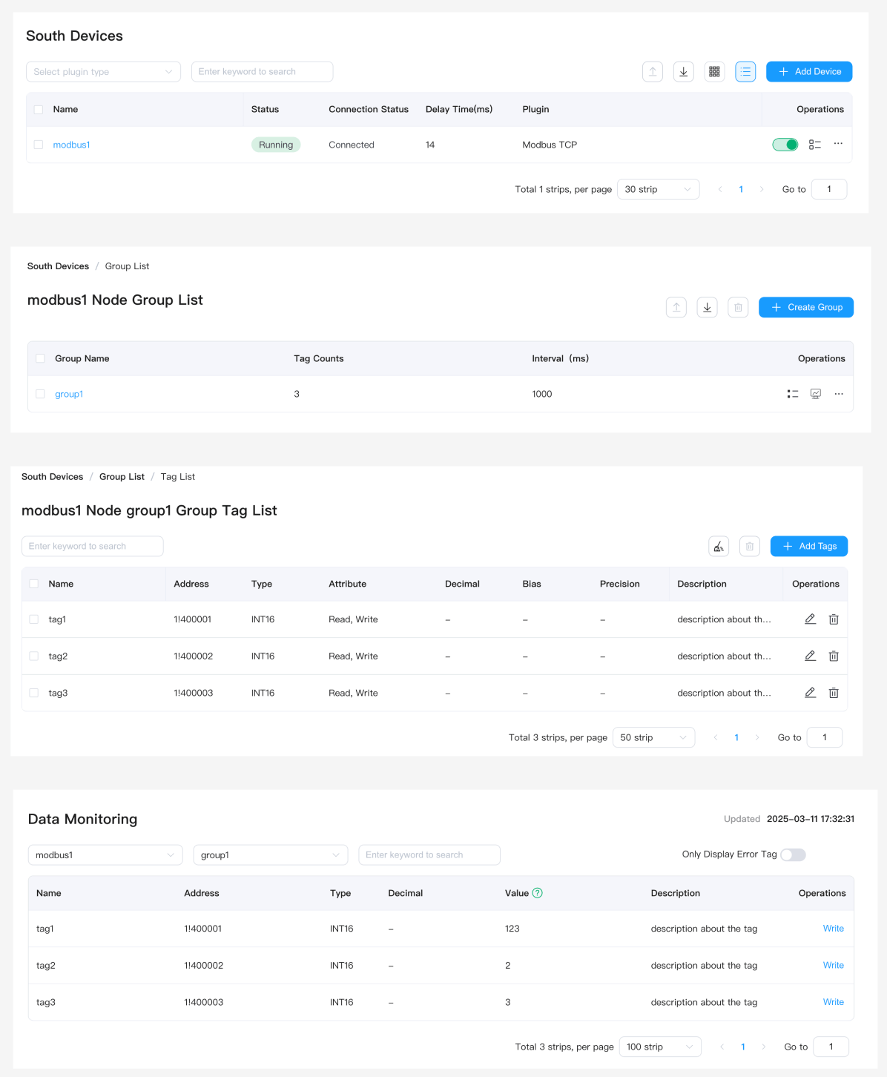Enable Only Display Error Tag switch
The width and height of the screenshot is (887, 1077).
click(x=792, y=854)
